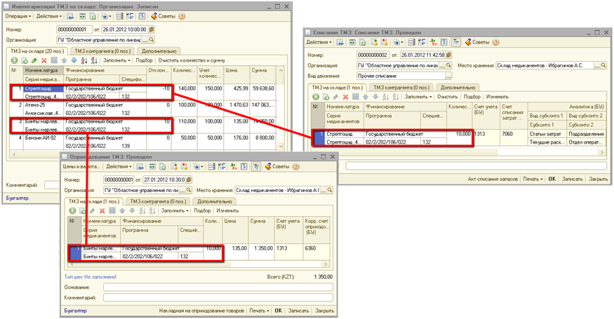
Task: Click calendar icon beside Списание date field
Action: click(x=448, y=54)
